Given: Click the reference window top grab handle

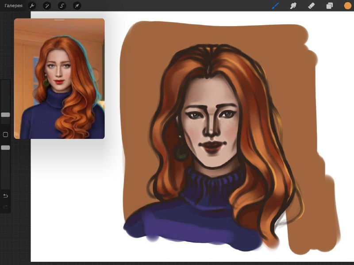Looking at the screenshot, I should (59, 20).
